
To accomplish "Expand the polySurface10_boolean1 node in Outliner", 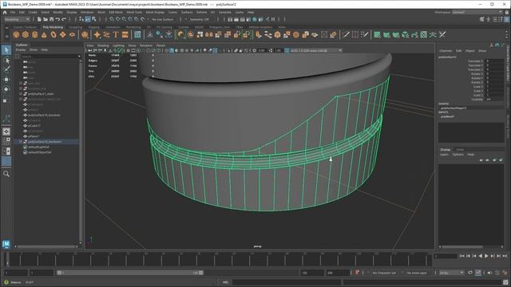I will coord(21,142).
